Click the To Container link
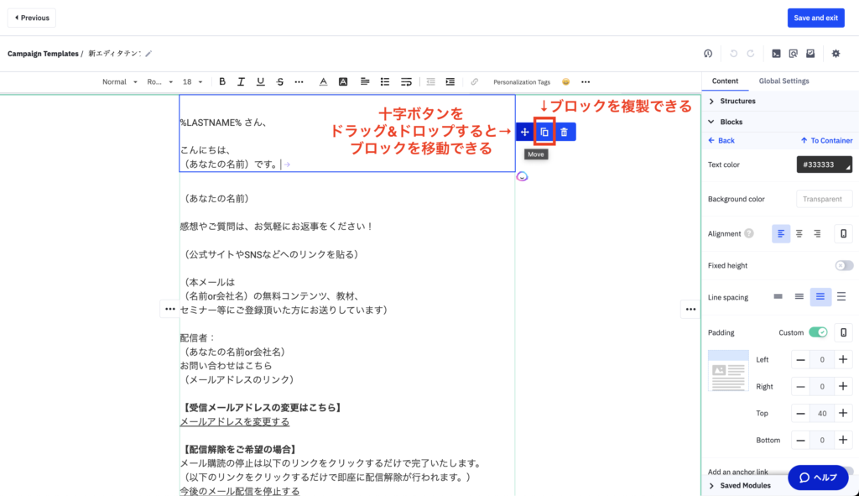 pyautogui.click(x=826, y=141)
